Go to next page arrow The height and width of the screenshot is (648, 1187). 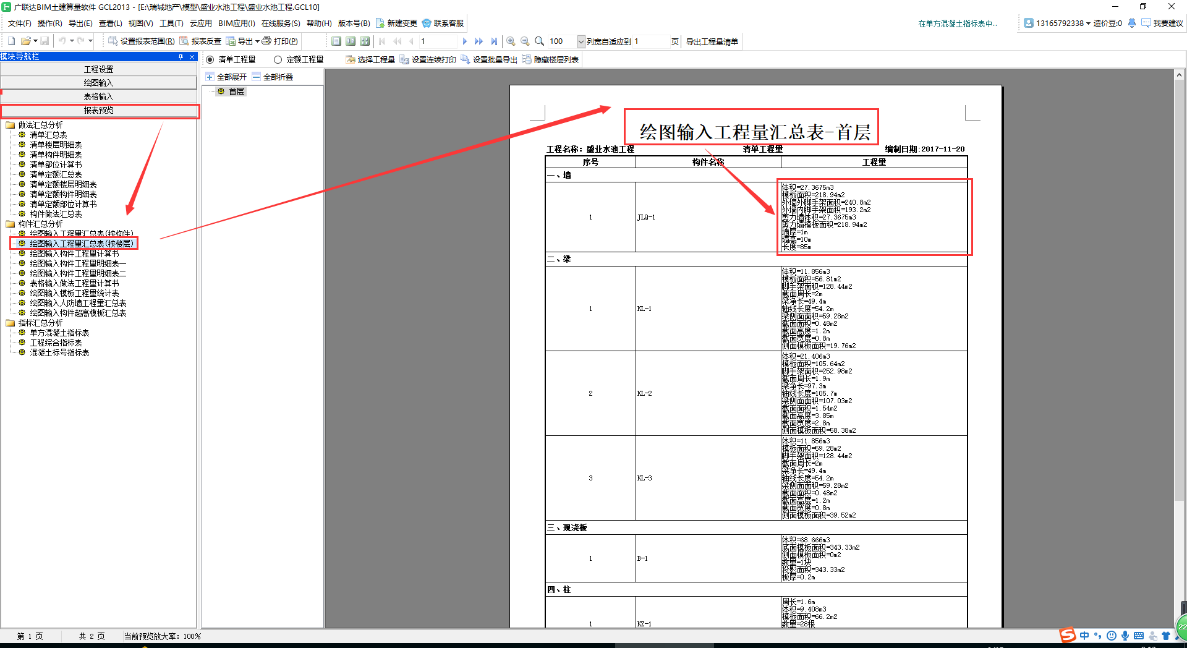pos(465,41)
